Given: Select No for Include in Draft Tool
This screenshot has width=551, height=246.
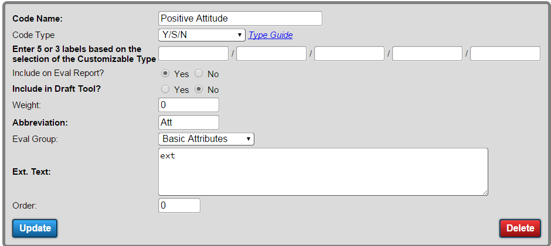Looking at the screenshot, I should point(199,89).
